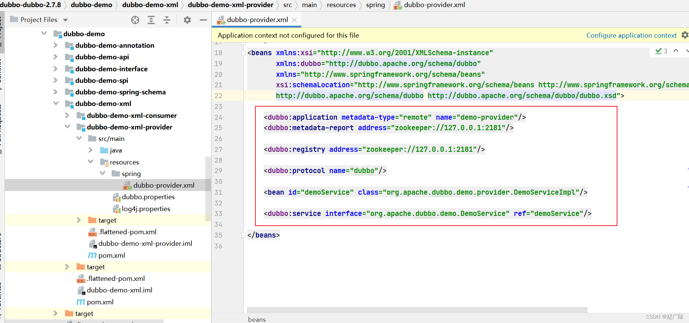Screen dimensions: 689x323
Task: Click dubbo-dubbo-2.7.8 in the breadcrumb bar
Action: pos(31,5)
